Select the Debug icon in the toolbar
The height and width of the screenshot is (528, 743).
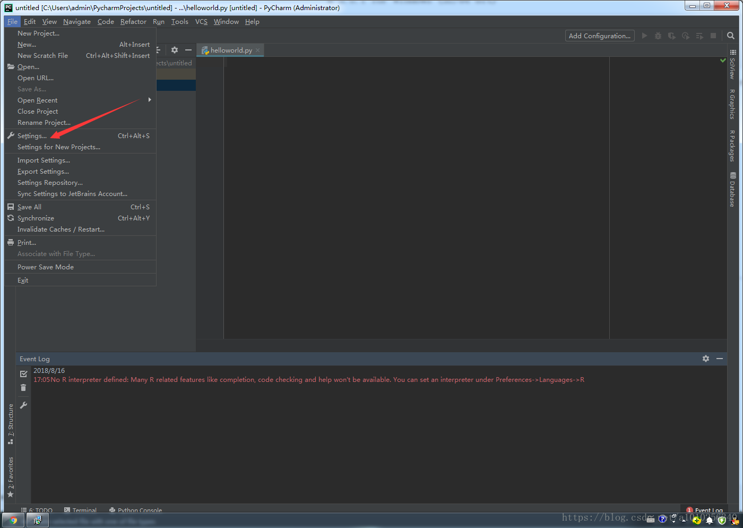pyautogui.click(x=658, y=36)
